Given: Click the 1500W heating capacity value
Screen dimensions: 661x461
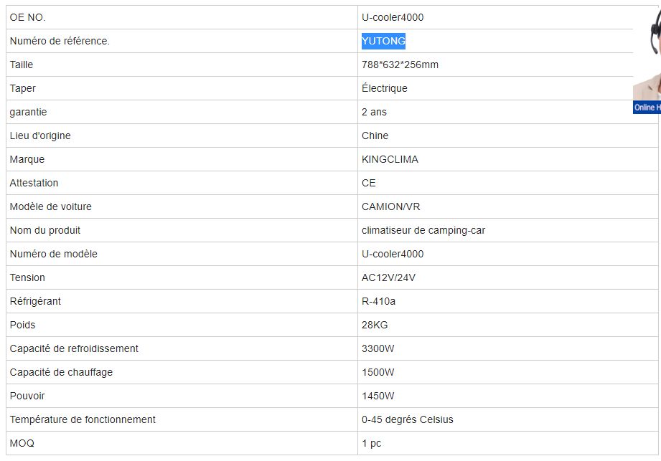Looking at the screenshot, I should coord(378,372).
